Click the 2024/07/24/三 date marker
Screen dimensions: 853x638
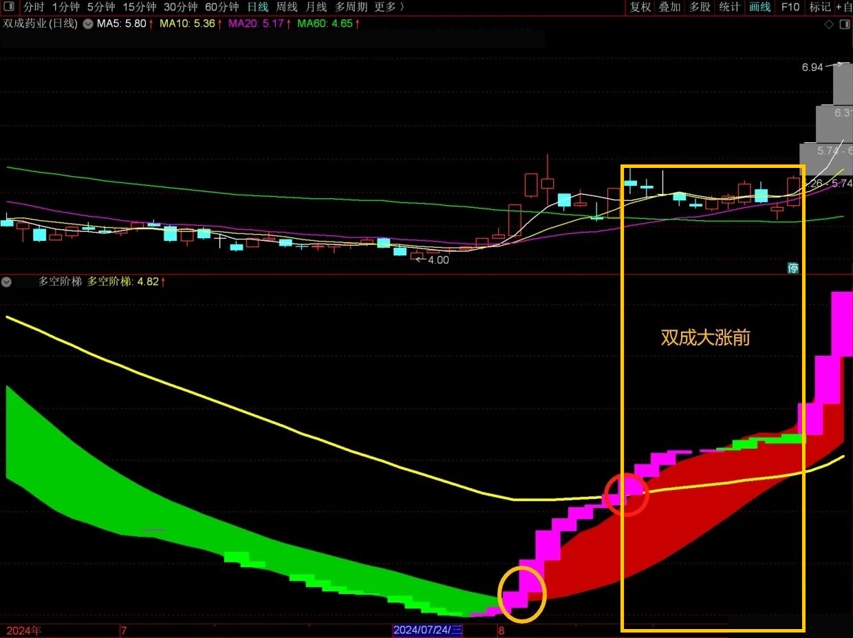(428, 630)
